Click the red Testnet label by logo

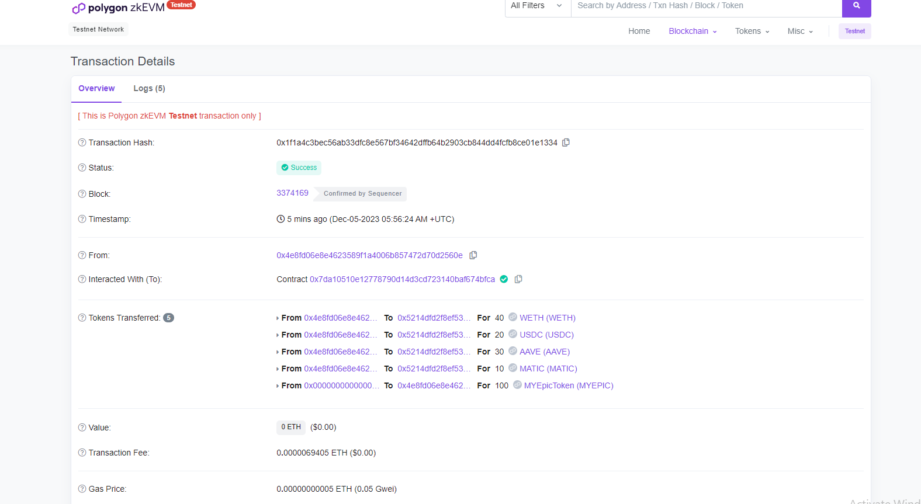(181, 5)
